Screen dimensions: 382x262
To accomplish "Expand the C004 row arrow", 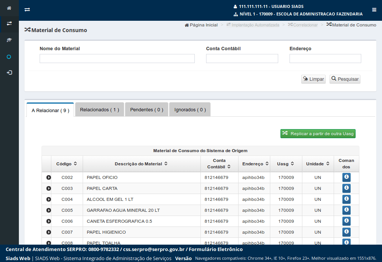I will click(x=49, y=199).
